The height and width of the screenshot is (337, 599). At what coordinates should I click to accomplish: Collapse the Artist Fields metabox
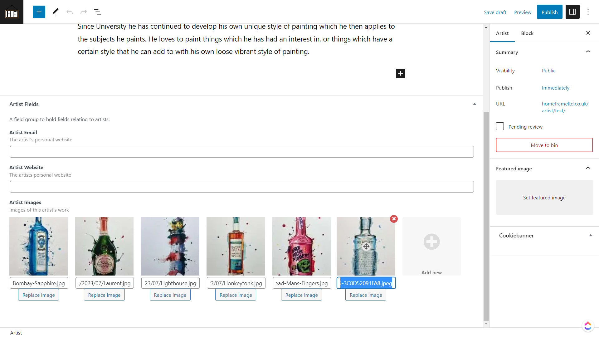(x=475, y=104)
